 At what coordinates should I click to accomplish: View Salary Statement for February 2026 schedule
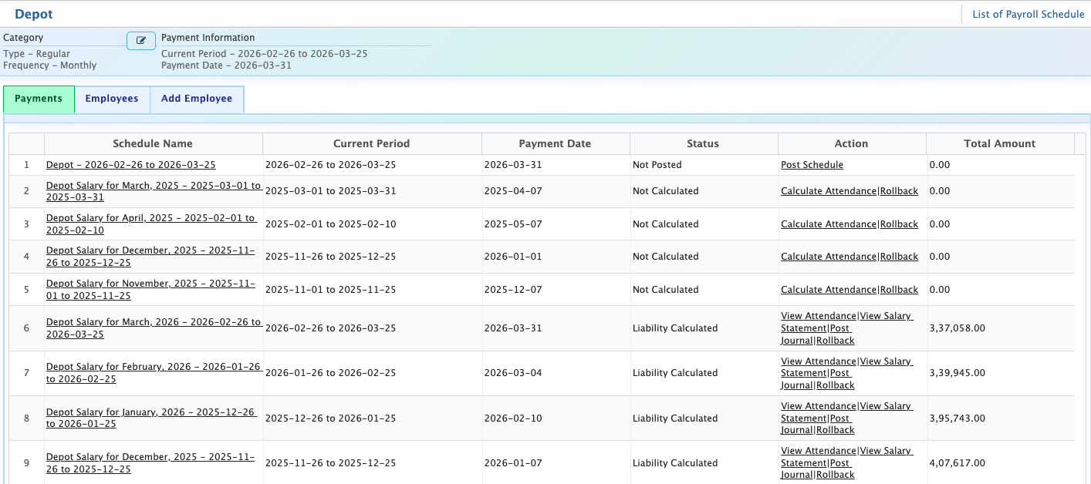[886, 361]
